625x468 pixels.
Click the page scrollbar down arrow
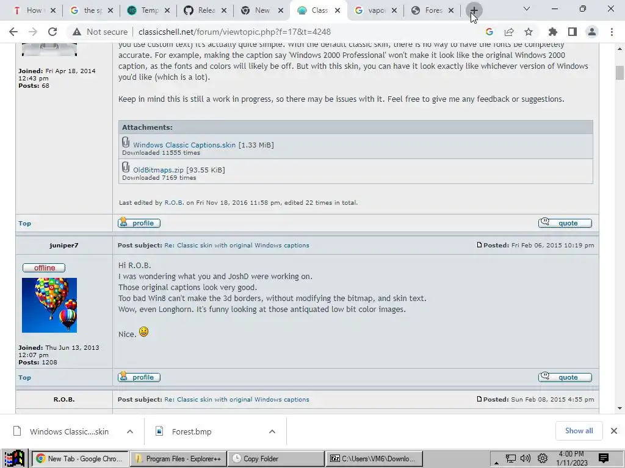[620, 408]
